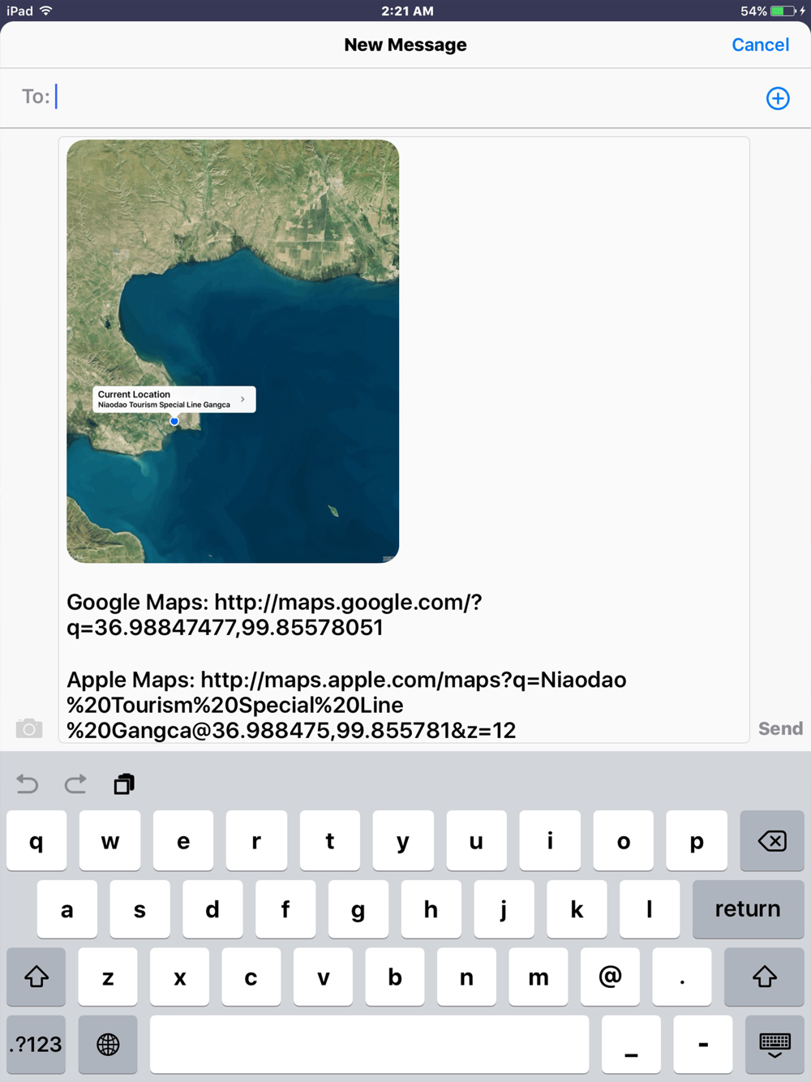Tap the paste clipboard icon
The width and height of the screenshot is (811, 1082).
pos(124,784)
